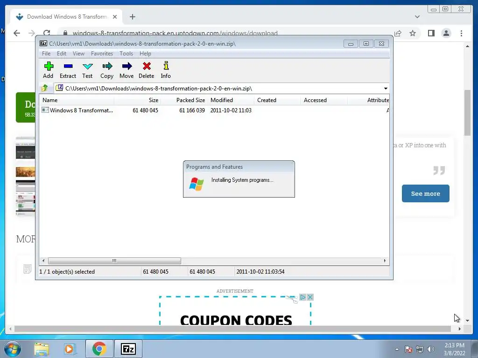Open Chrome tab search chevron
The width and height of the screenshot is (478, 358).
point(417,17)
